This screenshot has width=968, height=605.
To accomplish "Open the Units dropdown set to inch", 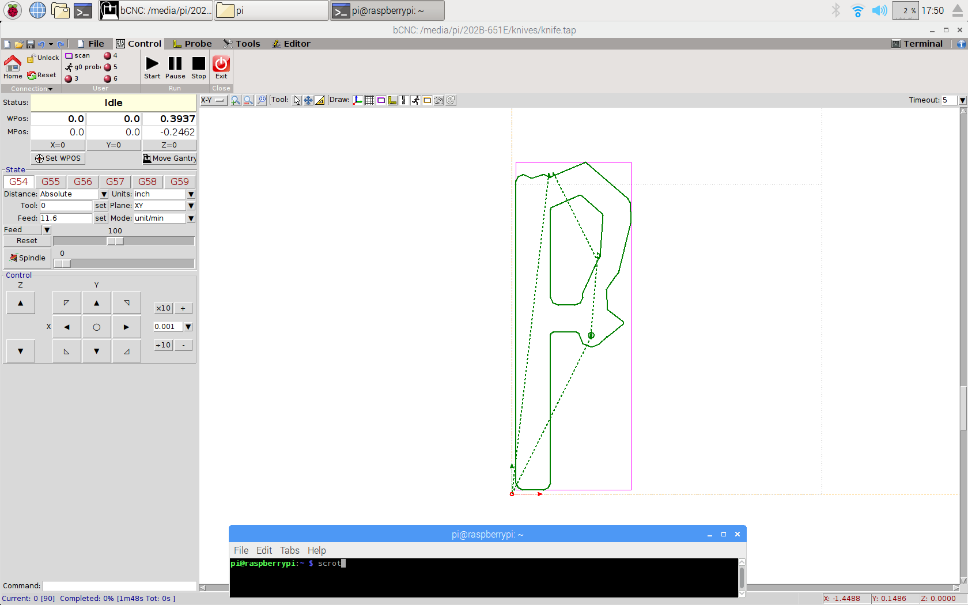I will click(191, 194).
